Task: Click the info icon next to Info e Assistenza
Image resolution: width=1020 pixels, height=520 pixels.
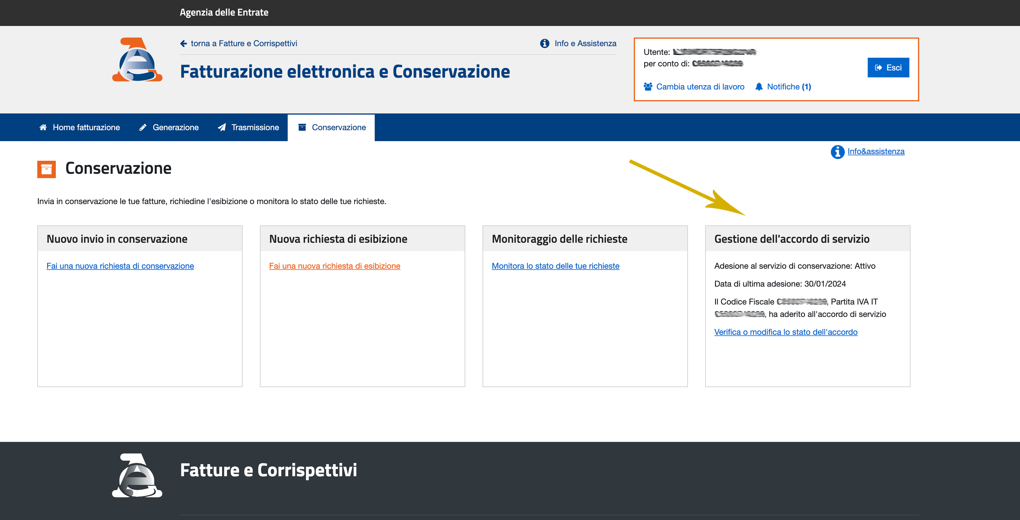Action: point(545,44)
